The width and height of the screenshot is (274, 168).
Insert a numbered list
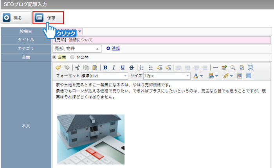(x=142, y=67)
